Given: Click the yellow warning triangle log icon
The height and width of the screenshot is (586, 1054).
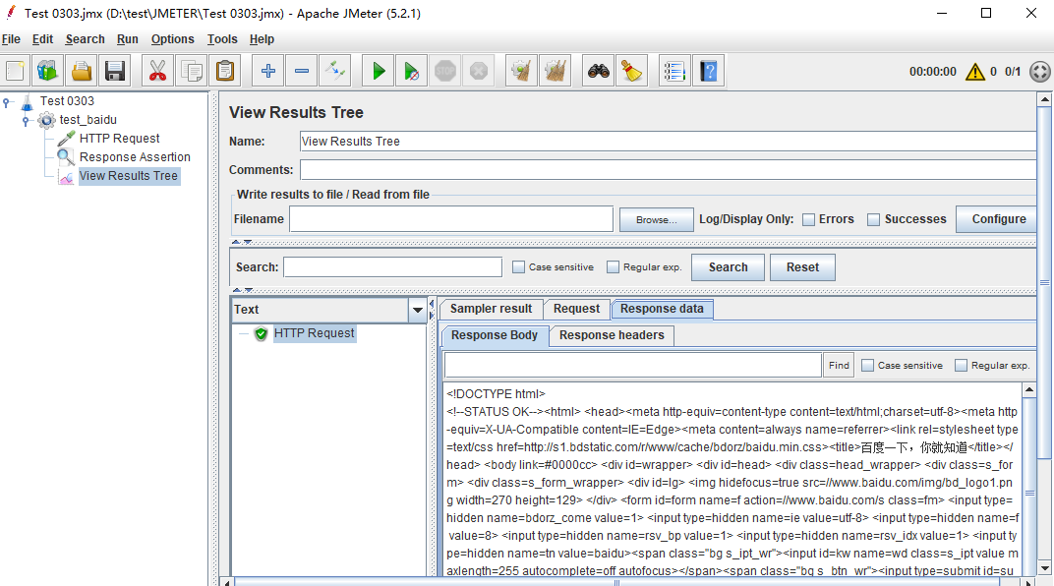Looking at the screenshot, I should tap(975, 71).
